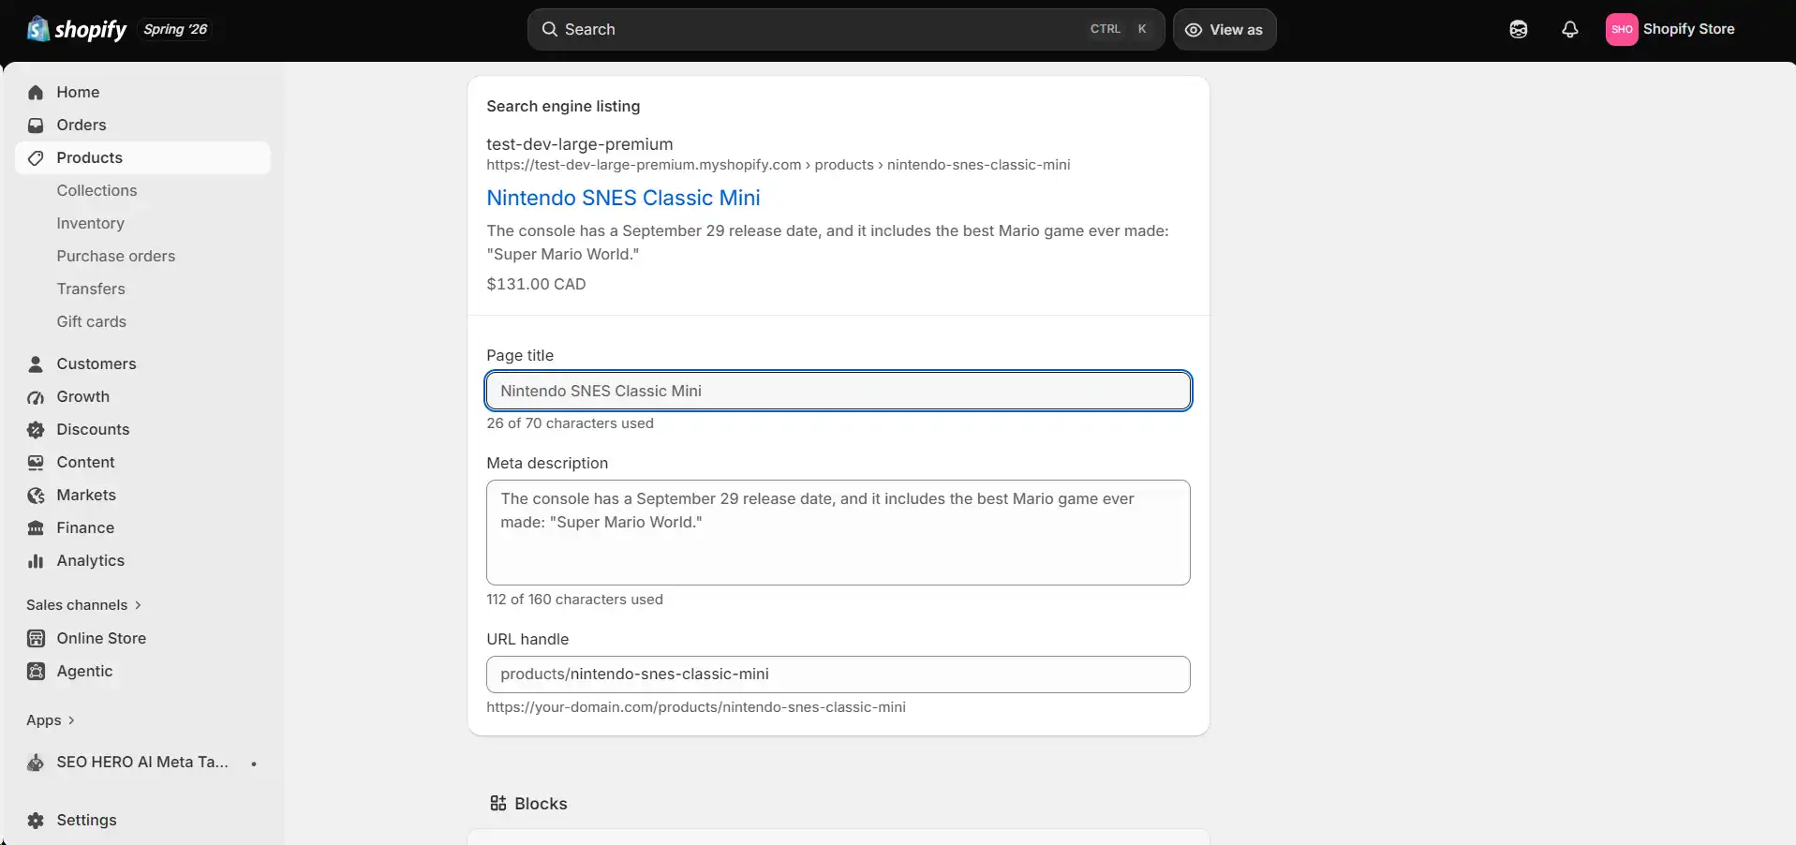Open Growth in the sidebar
The height and width of the screenshot is (845, 1796).
click(142, 396)
